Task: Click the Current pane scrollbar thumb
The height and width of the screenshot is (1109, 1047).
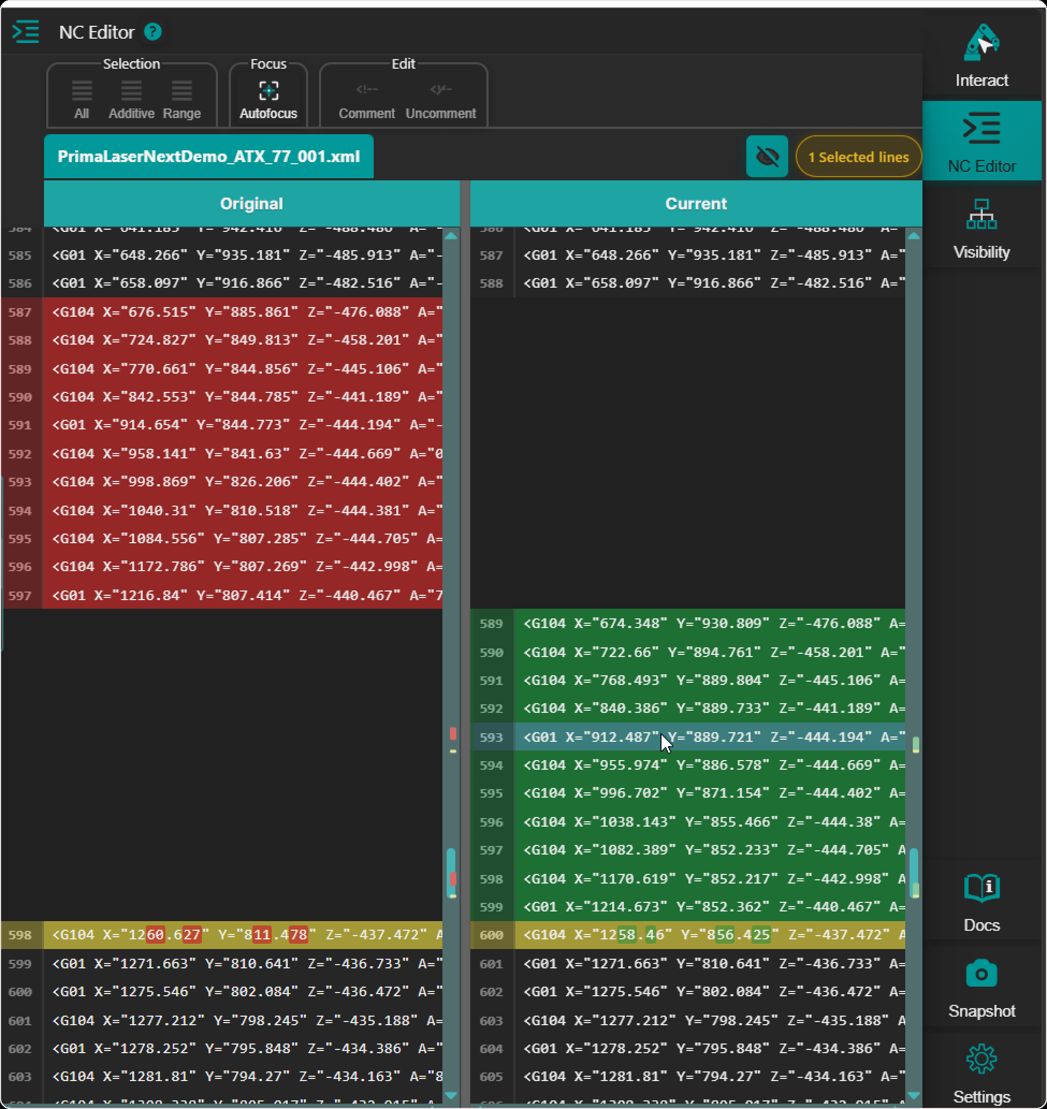Action: (x=914, y=872)
